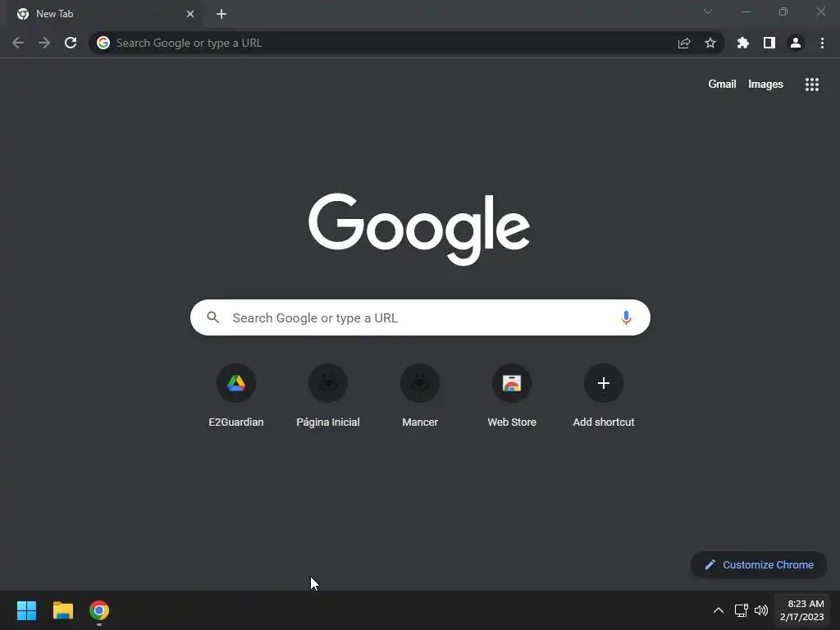Open the Extensions puzzle icon
Screen dimensions: 840x630
(x=743, y=43)
